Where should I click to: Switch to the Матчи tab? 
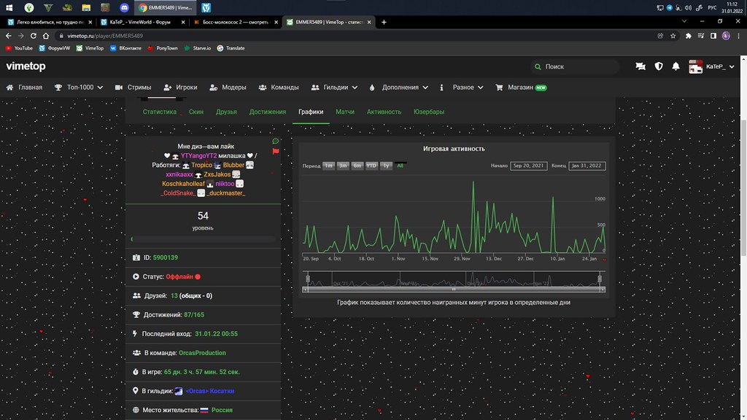pyautogui.click(x=345, y=112)
